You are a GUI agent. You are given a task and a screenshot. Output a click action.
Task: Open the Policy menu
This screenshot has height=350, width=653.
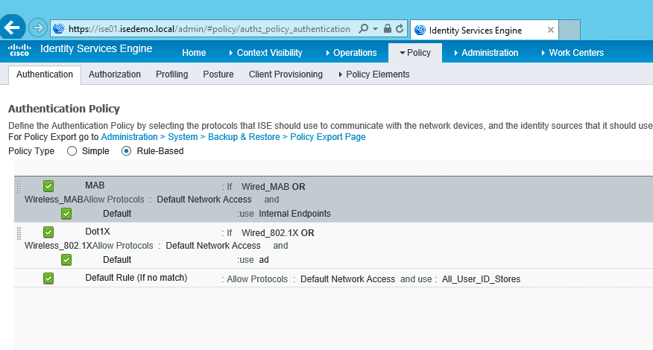[x=414, y=53]
